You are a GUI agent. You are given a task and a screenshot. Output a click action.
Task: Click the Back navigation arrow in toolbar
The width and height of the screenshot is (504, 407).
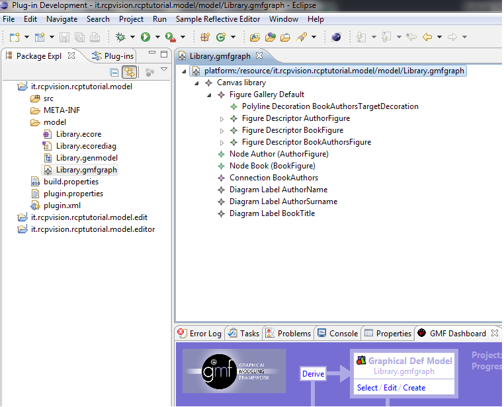[427, 37]
